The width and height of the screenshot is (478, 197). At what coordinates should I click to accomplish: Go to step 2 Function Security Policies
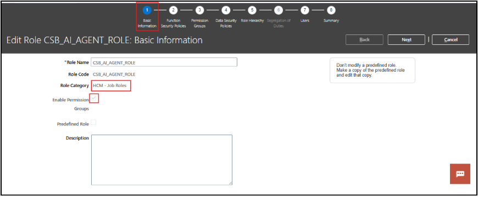click(x=173, y=10)
